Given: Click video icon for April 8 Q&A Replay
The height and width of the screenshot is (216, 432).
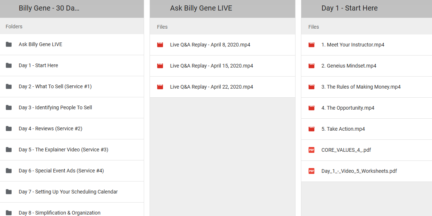Looking at the screenshot, I should tap(160, 45).
